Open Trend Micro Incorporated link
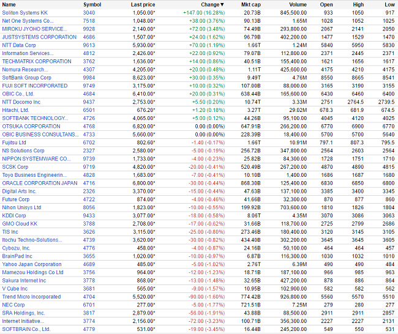Viewport: 398px width, 334px height. tap(31, 297)
